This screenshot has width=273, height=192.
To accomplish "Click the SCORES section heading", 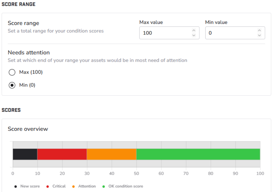I will pos(11,110).
